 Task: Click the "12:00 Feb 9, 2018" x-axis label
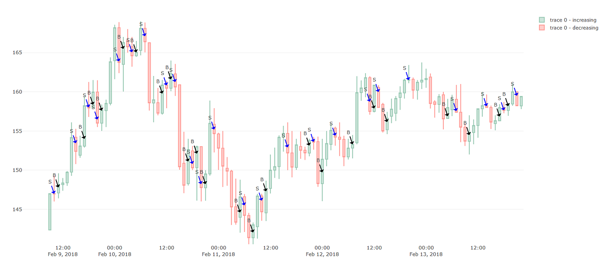point(63,251)
